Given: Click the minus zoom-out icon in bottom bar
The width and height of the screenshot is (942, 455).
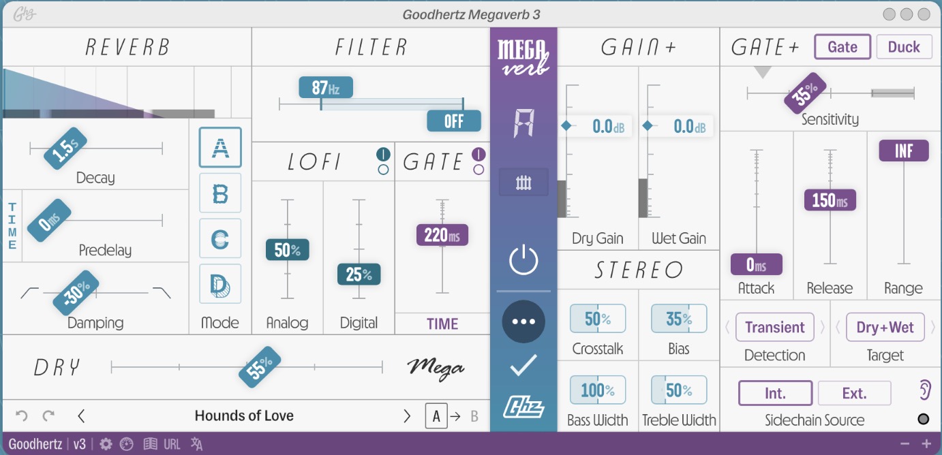Looking at the screenshot, I should click(x=905, y=444).
